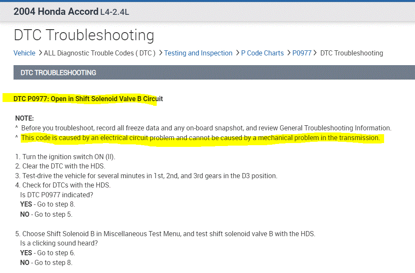The width and height of the screenshot is (415, 273).
Task: Click the '2004 Honda Accord' vehicle title
Action: pos(56,12)
